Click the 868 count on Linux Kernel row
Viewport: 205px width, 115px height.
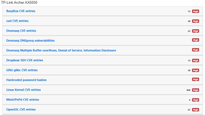(x=188, y=90)
